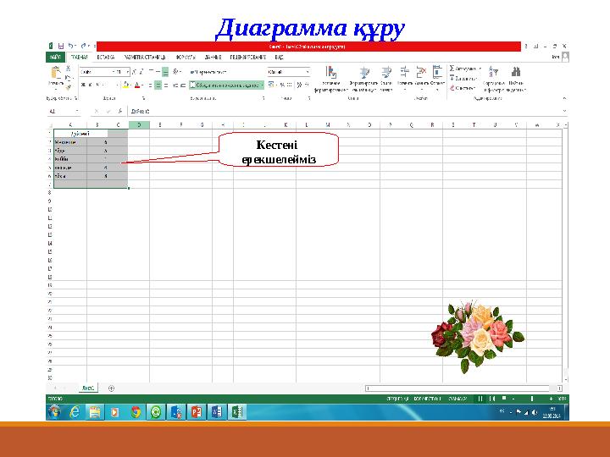Open Sort and Filter menu
610x457 pixels.
click(494, 79)
